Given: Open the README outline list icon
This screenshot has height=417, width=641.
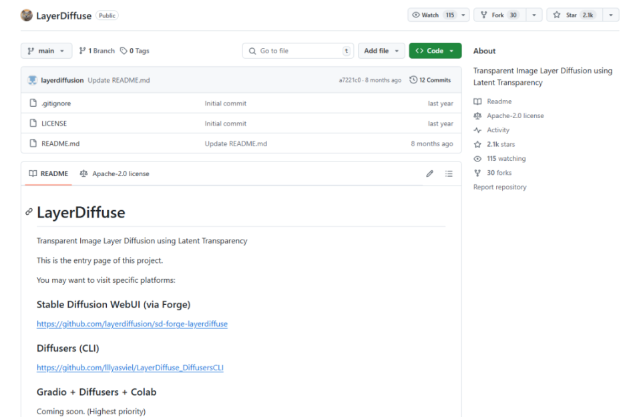Looking at the screenshot, I should (449, 173).
